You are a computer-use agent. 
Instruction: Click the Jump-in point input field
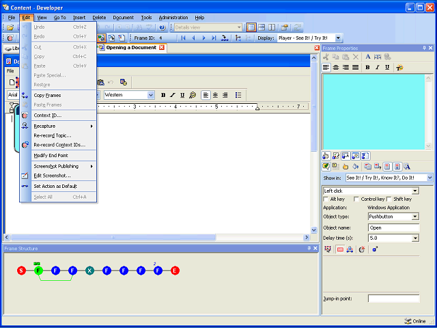(x=393, y=299)
